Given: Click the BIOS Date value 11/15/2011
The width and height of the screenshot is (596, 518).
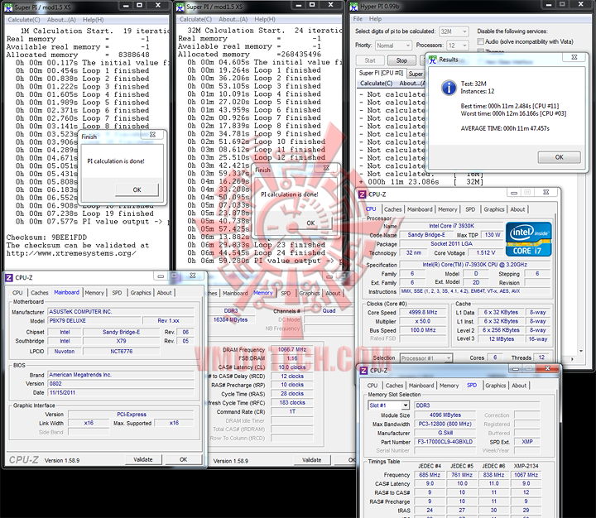Looking at the screenshot, I should pyautogui.click(x=121, y=392).
